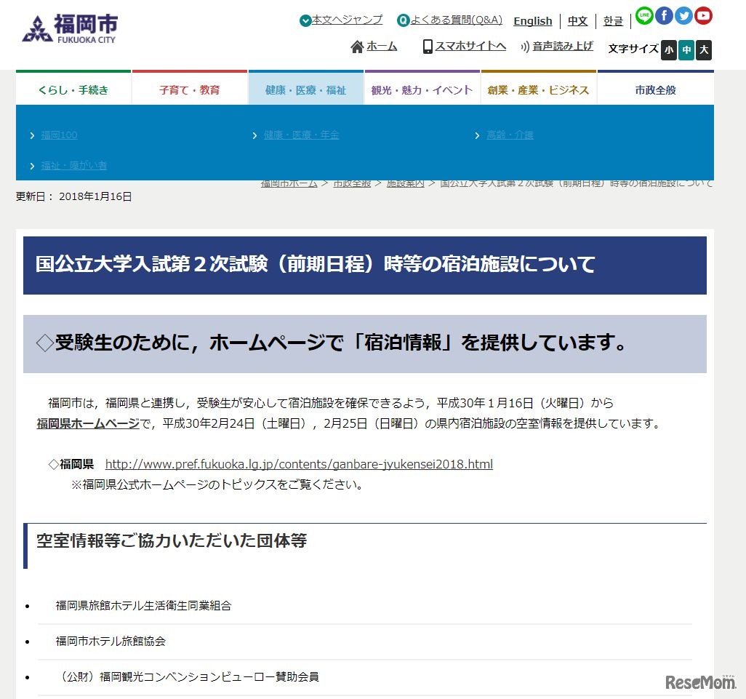Open the Facebook icon in the header
746x699 pixels.
(x=664, y=15)
